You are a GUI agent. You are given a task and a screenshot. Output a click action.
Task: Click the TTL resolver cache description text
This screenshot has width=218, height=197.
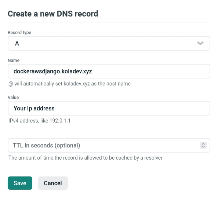pos(86,158)
